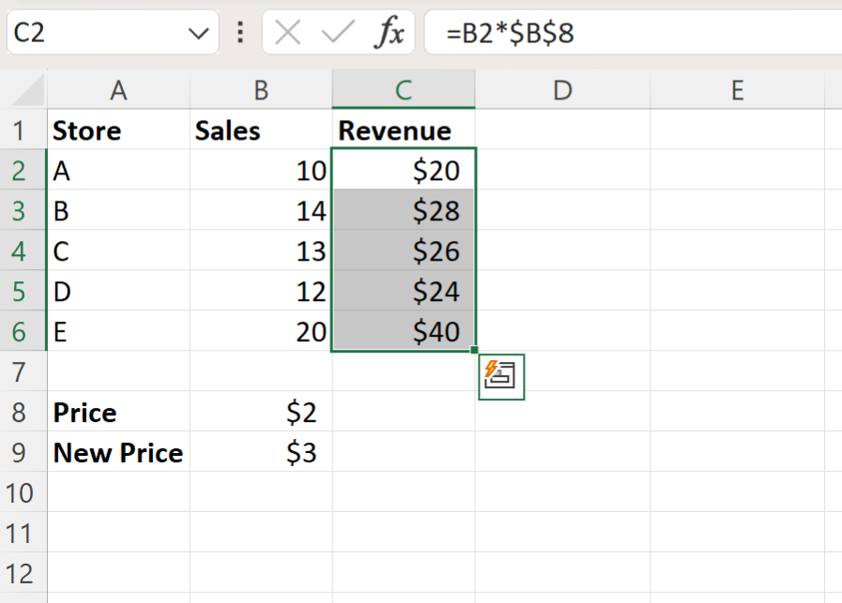Click the formula bar three-dot handle
842x603 pixels.
click(x=240, y=33)
